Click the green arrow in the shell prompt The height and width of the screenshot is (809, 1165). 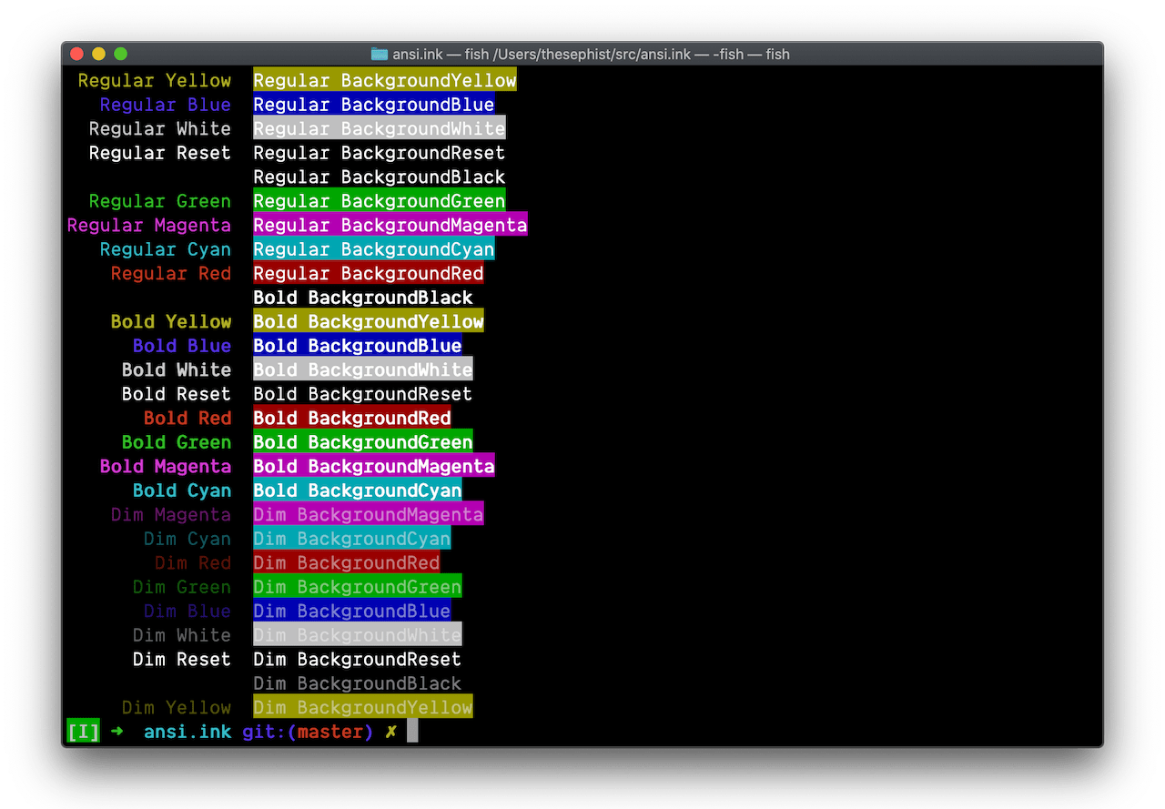[116, 731]
